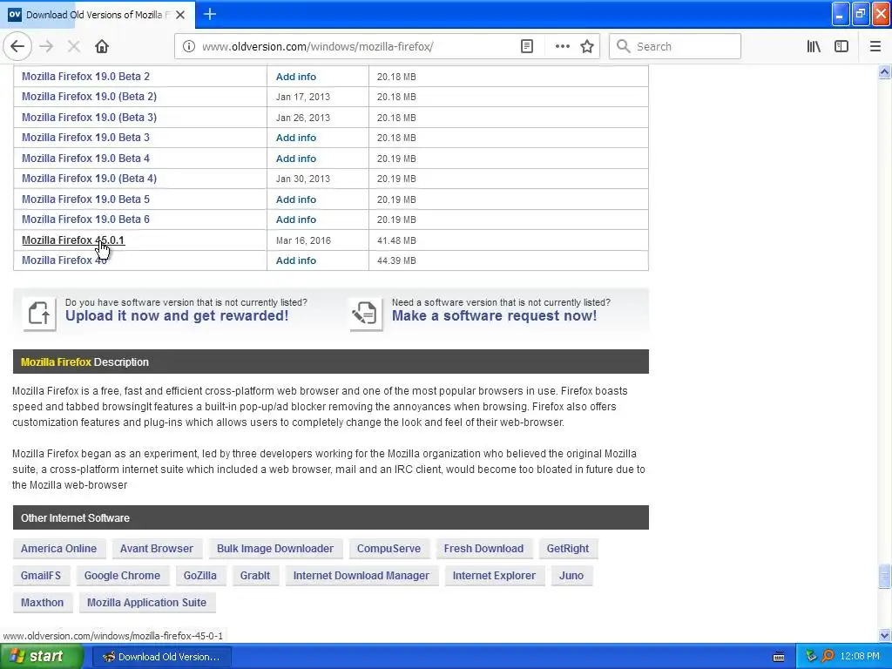
Task: Open Avant Browser software link
Action: pos(157,549)
